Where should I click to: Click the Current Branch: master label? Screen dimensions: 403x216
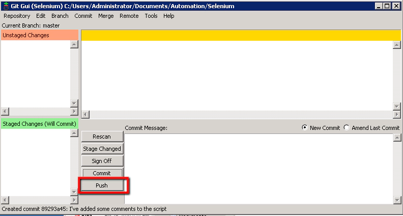[31, 25]
